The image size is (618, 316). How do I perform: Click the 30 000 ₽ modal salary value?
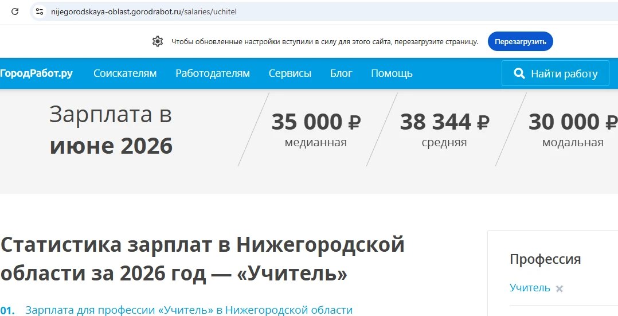tap(573, 122)
